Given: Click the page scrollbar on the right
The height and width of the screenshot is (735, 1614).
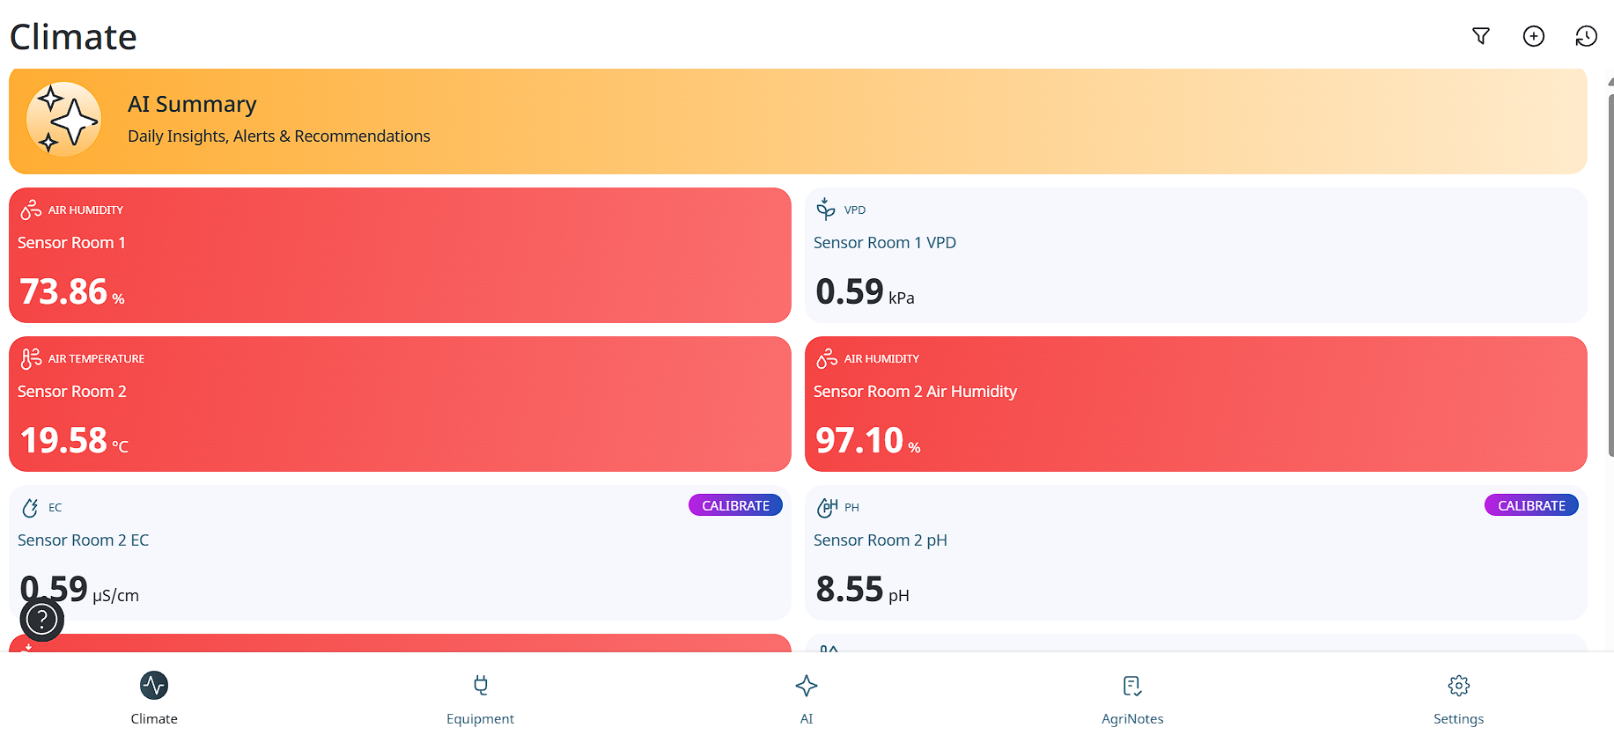Looking at the screenshot, I should [x=1610, y=264].
